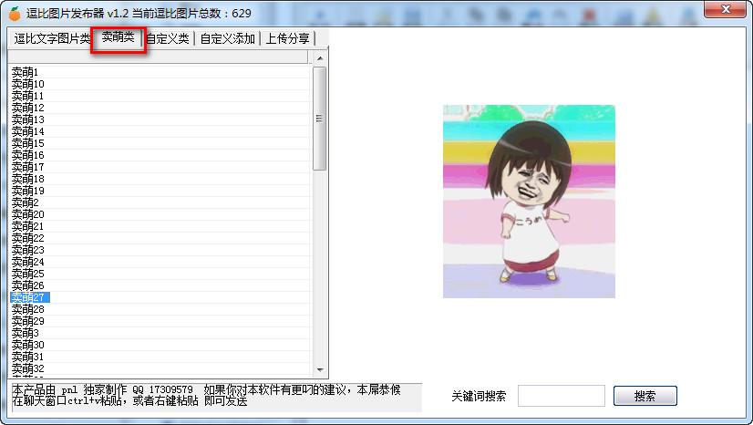Select list item 卖萌10
This screenshot has width=753, height=425.
click(x=28, y=84)
